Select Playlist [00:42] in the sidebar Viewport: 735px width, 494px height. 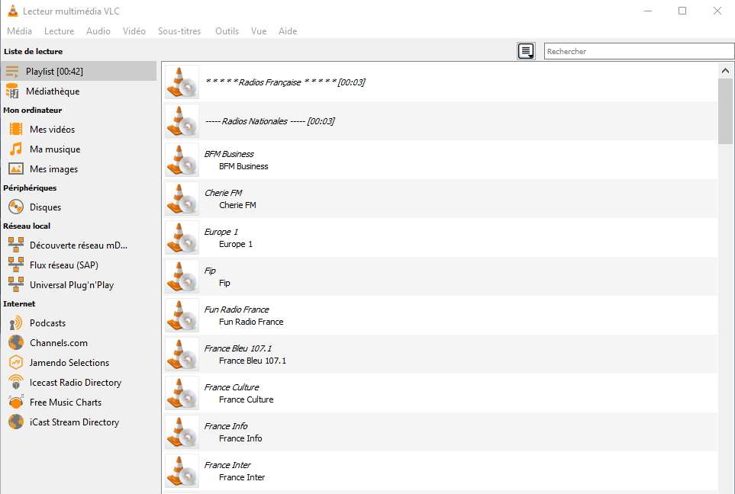pos(79,71)
